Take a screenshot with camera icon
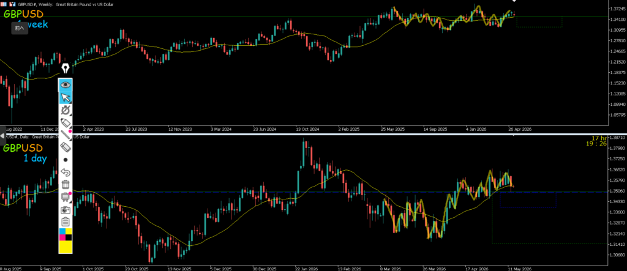 coord(66,209)
